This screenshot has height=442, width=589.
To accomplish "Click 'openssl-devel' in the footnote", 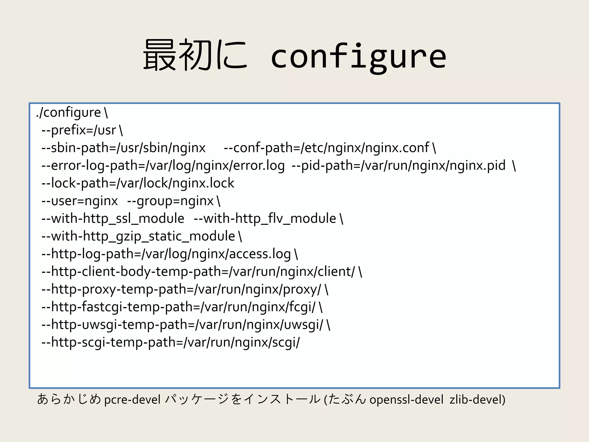I will pyautogui.click(x=406, y=400).
